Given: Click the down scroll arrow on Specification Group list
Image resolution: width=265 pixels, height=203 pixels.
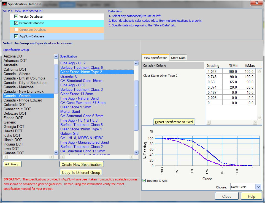Looking at the screenshot, I should (56, 152).
